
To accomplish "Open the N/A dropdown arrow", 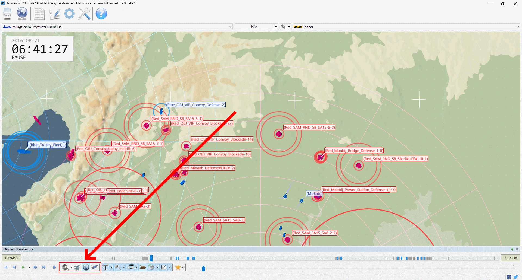I will click(275, 27).
